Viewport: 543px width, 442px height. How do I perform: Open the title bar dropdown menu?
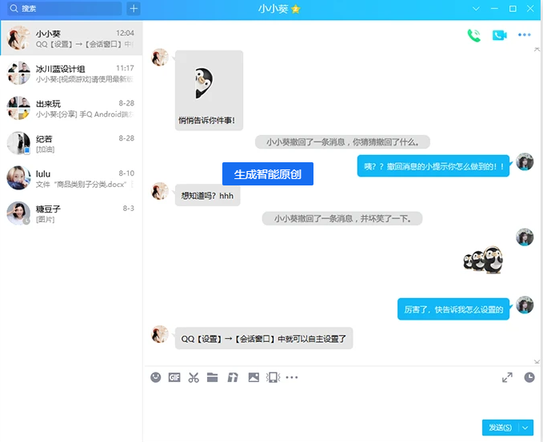pos(477,9)
